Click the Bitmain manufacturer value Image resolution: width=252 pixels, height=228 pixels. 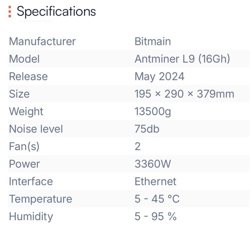tap(152, 41)
